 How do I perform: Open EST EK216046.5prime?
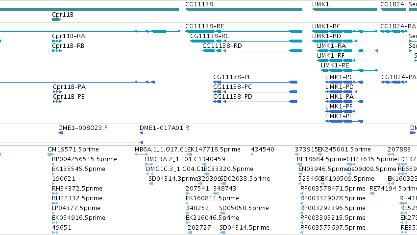point(212,218)
